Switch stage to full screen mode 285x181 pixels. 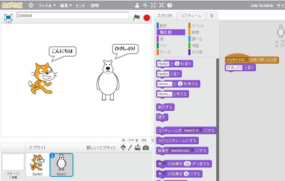tap(8, 17)
